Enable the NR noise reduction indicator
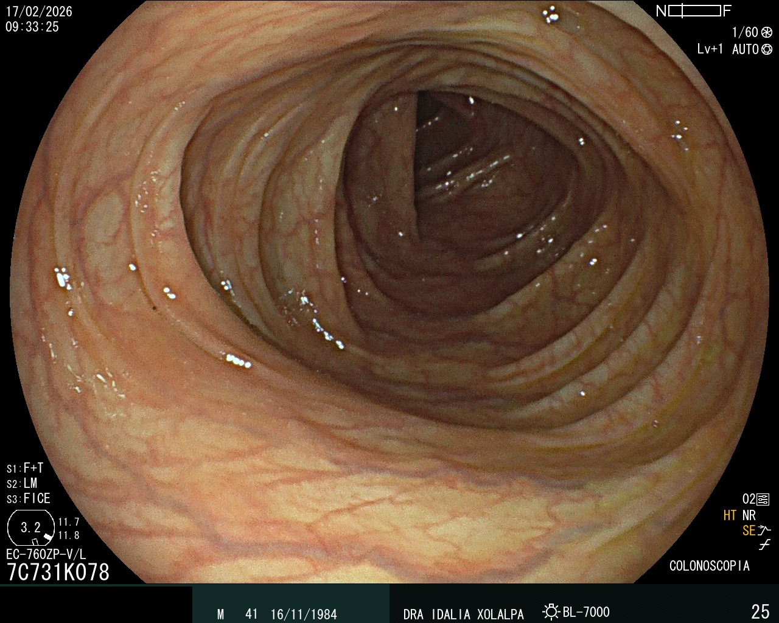Image resolution: width=779 pixels, height=623 pixels. (749, 515)
